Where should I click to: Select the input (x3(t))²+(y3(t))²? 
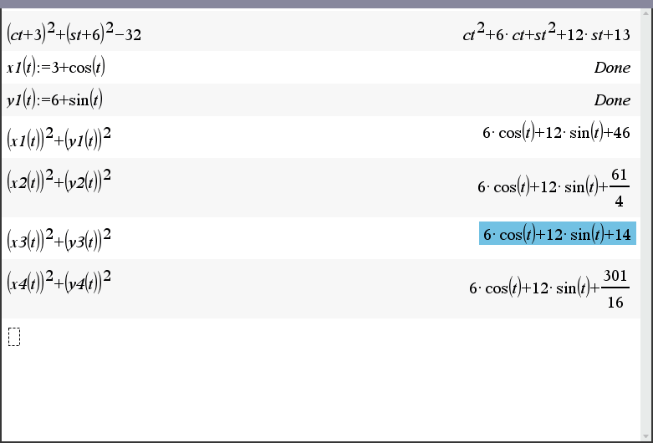(59, 239)
